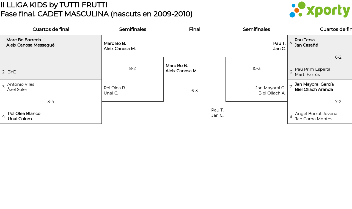352x209 pixels.
Task: Open the Pol Olea B. semifinal entry
Action: 115,90
